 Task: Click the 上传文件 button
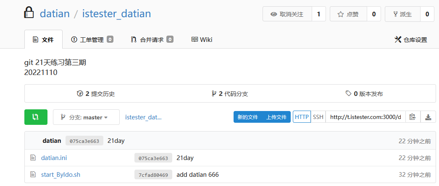(276, 117)
